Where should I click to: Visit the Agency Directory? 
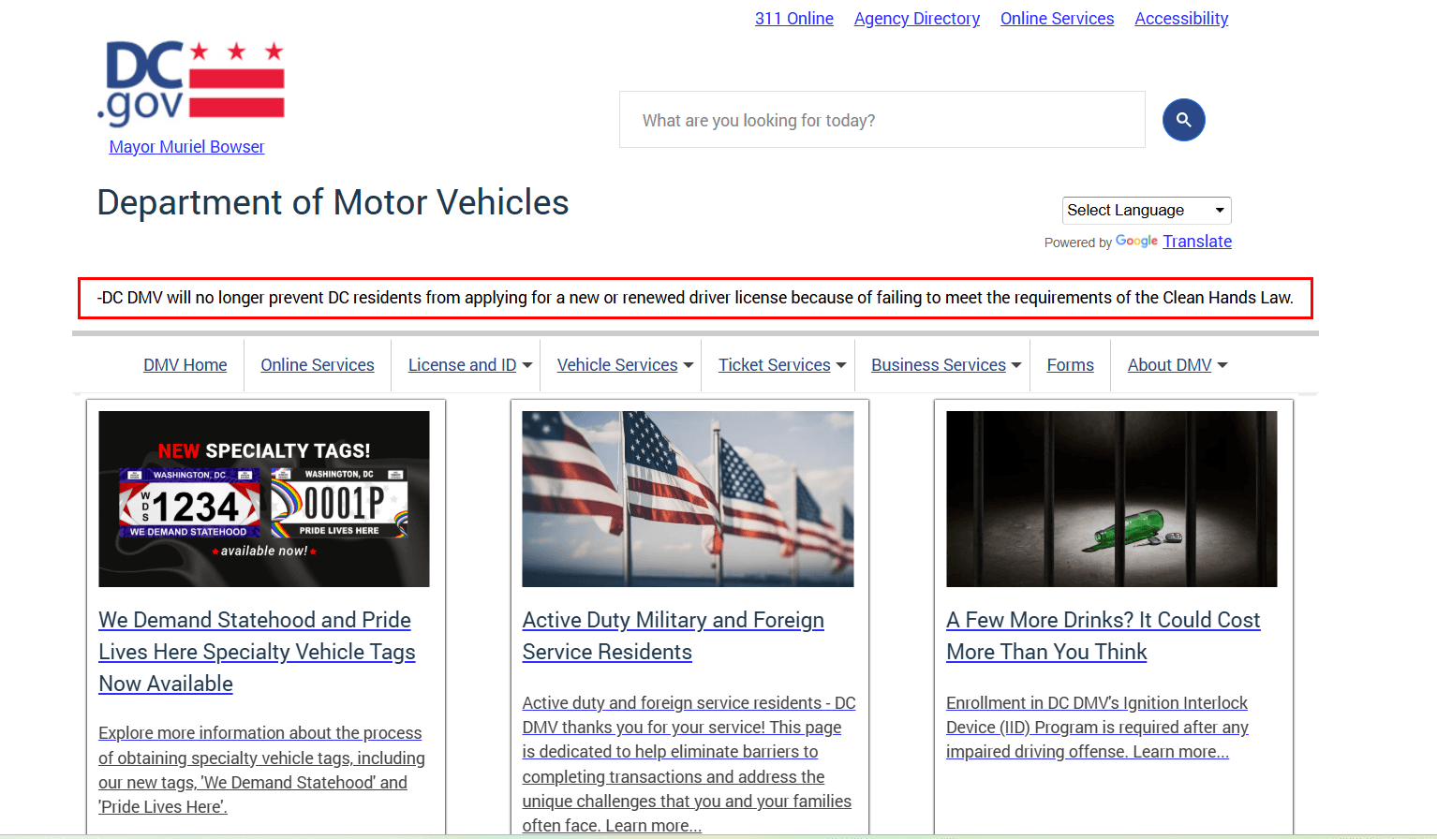pyautogui.click(x=916, y=18)
